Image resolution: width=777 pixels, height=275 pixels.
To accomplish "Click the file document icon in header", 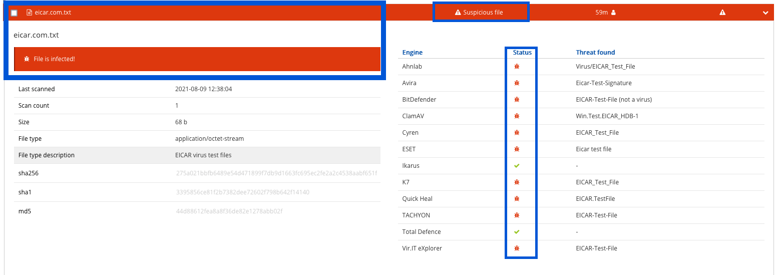I will click(x=29, y=13).
